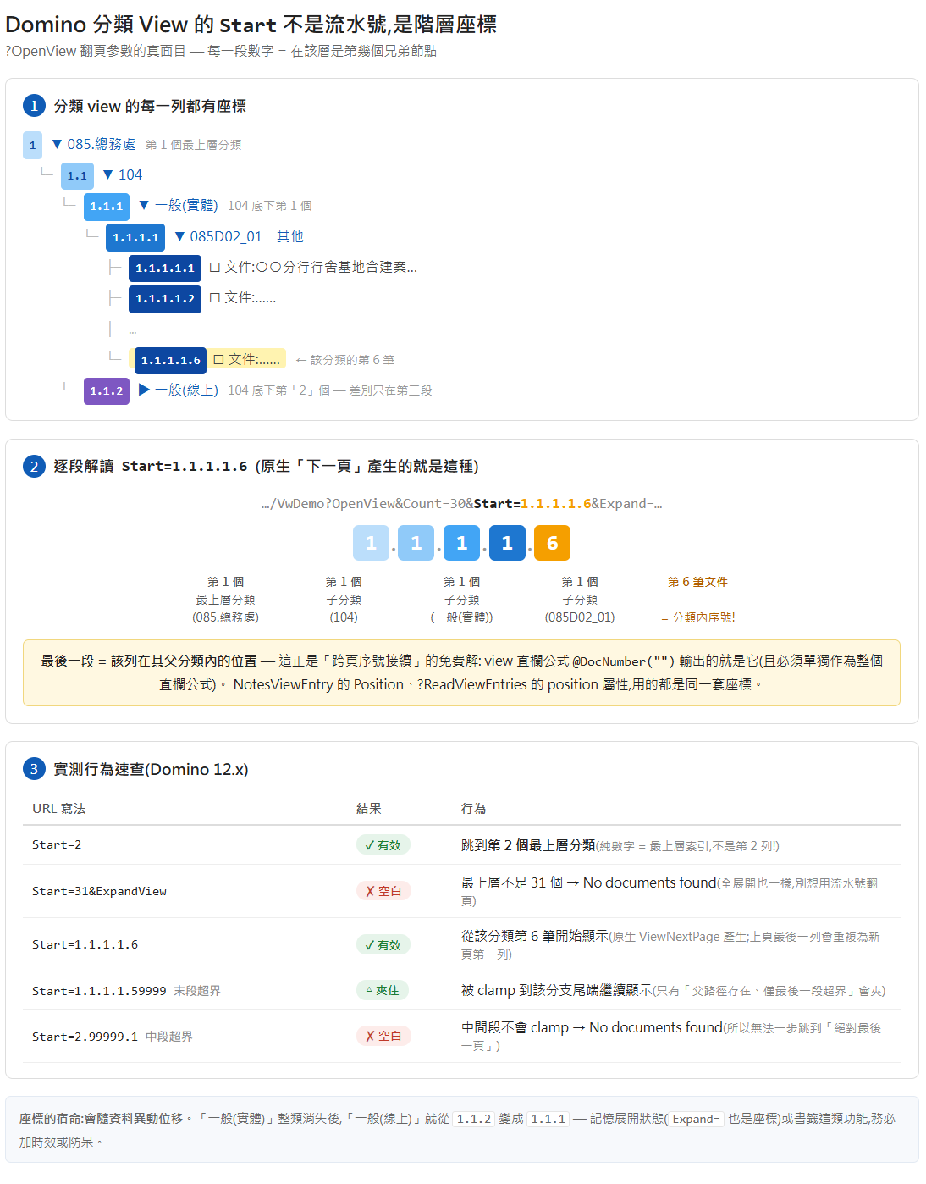Click the ← 該分類的第 6 筆 annotation

(344, 360)
